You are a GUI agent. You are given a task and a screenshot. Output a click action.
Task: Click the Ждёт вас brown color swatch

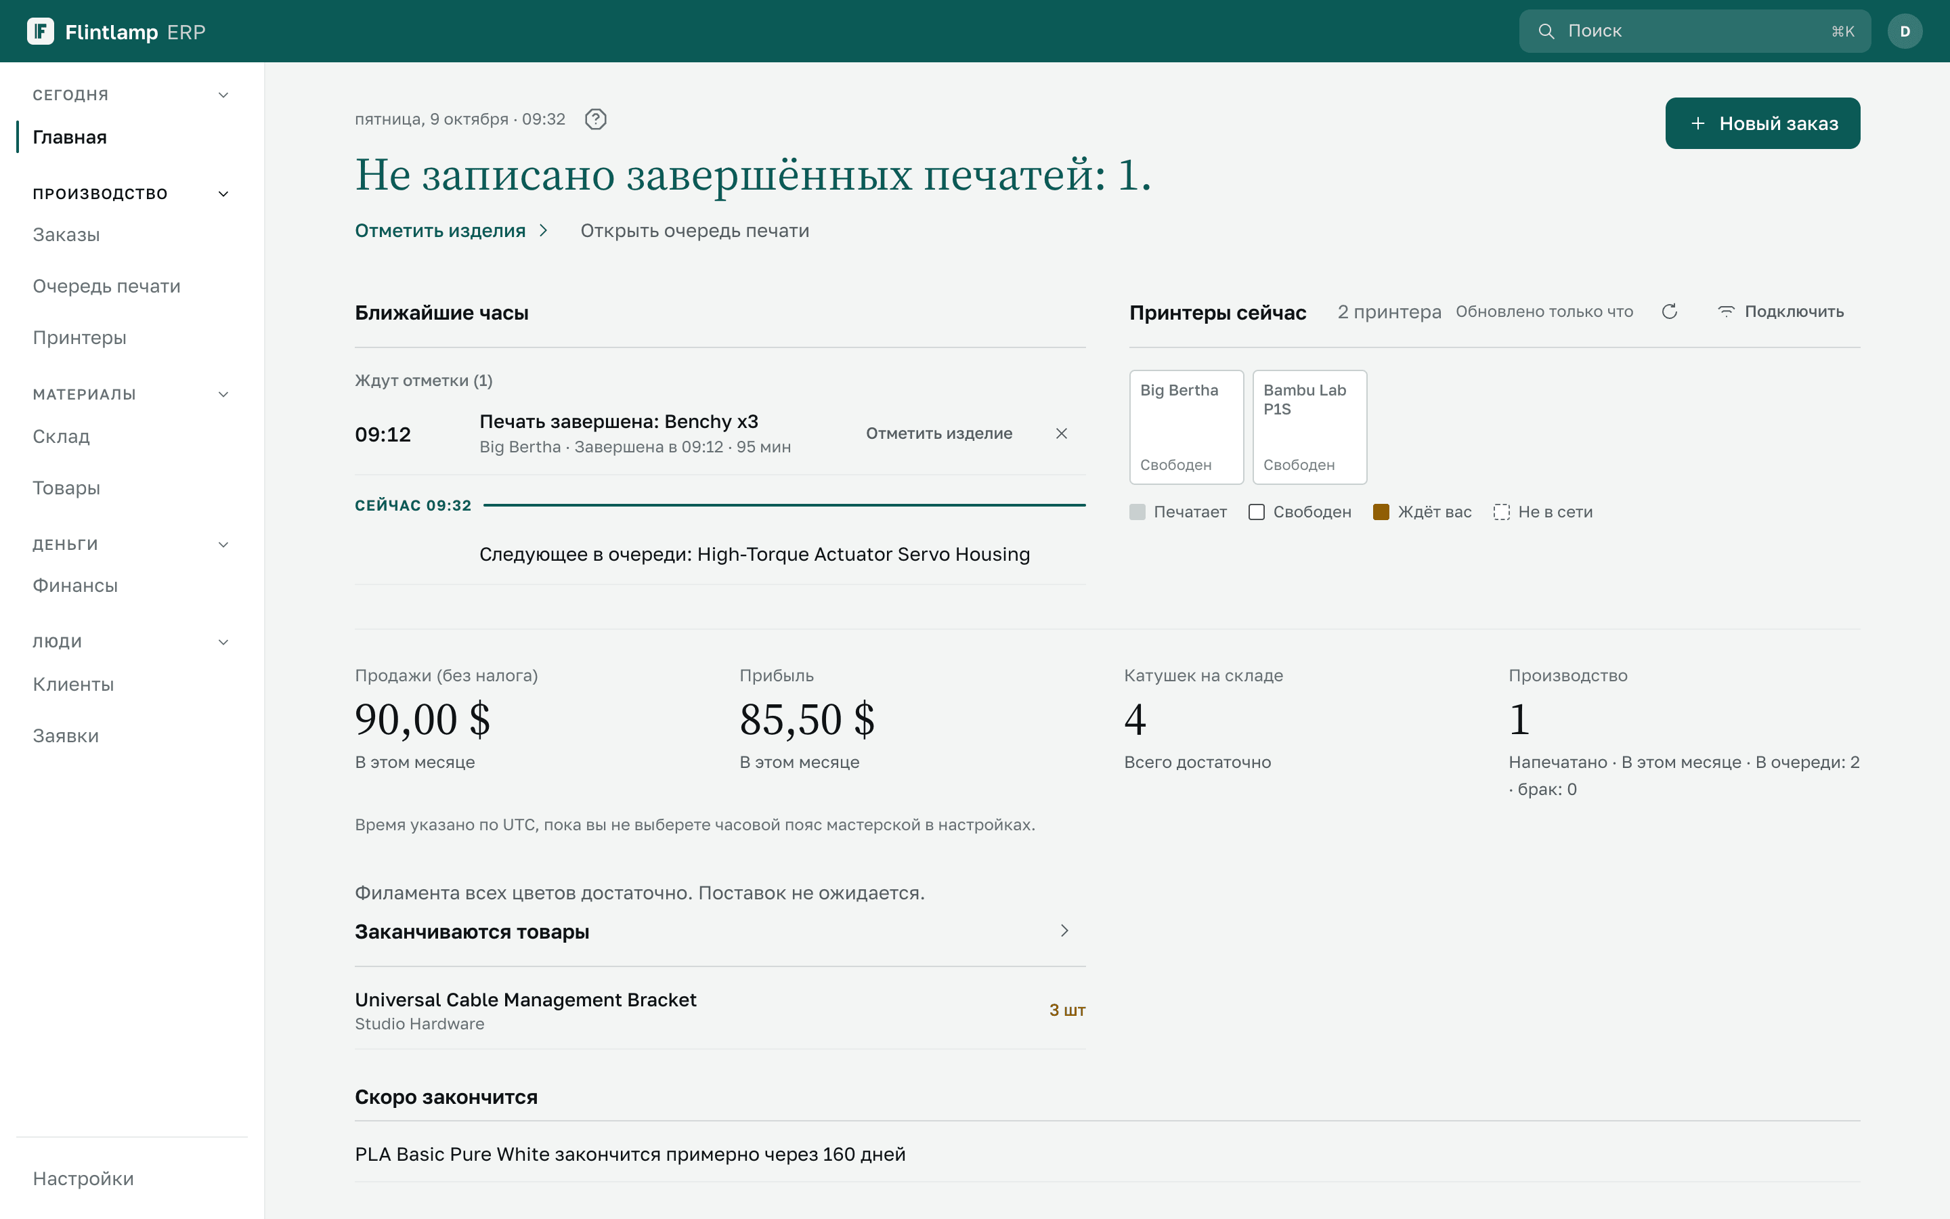click(x=1381, y=512)
